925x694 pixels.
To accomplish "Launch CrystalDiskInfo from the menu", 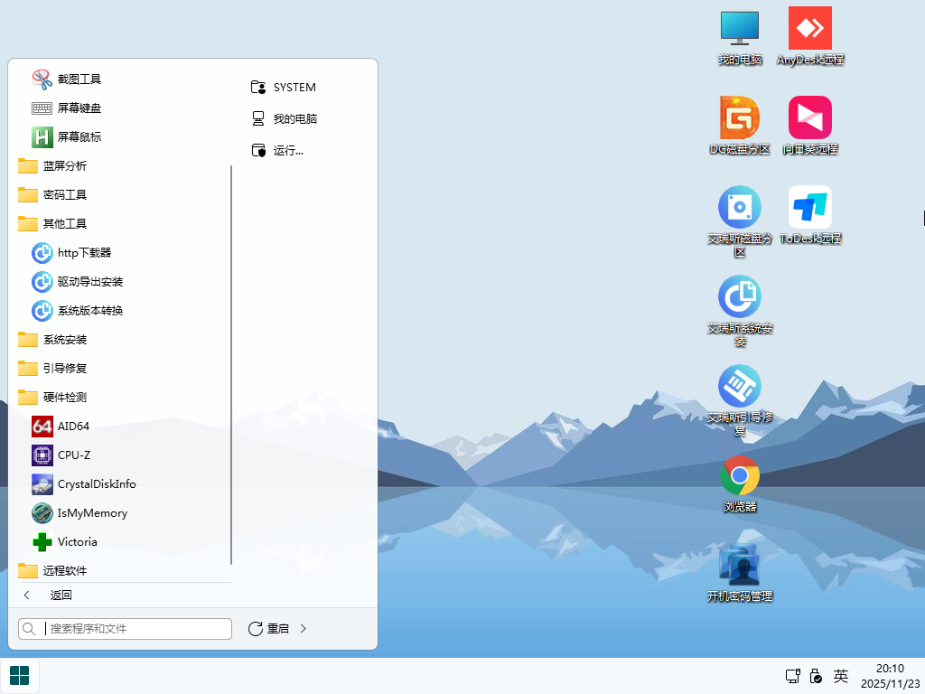I will [x=96, y=483].
